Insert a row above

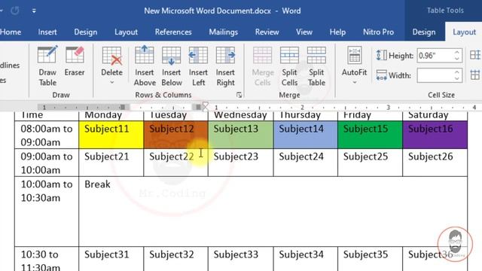point(145,66)
